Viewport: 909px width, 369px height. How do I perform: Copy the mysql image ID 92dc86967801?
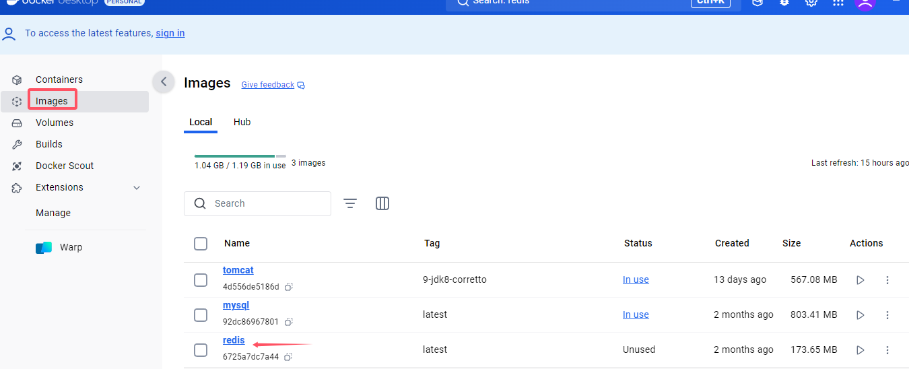(288, 322)
